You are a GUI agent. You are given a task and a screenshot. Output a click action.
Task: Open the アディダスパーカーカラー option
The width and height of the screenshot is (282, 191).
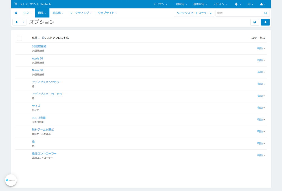click(x=48, y=94)
